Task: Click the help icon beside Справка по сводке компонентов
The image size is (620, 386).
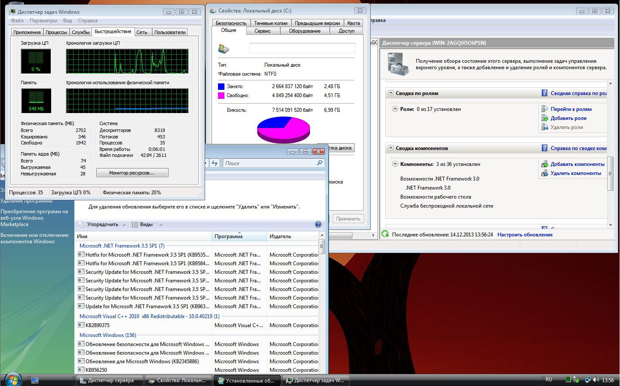Action: pos(544,148)
